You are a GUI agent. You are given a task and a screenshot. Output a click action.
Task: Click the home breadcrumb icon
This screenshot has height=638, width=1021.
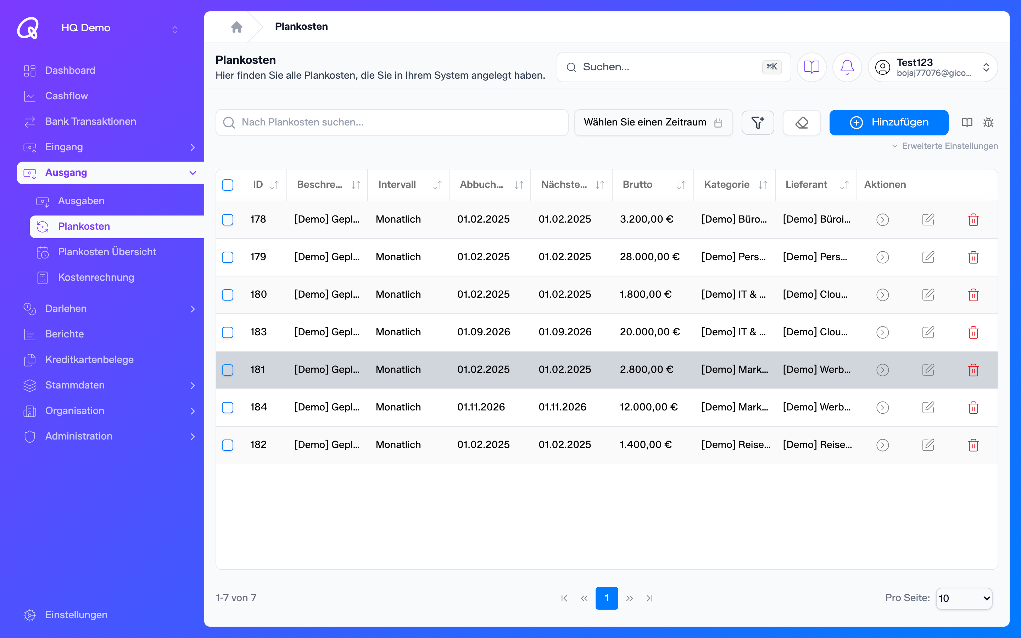click(x=237, y=27)
